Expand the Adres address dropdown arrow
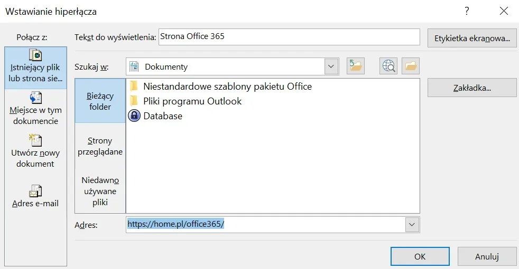Image resolution: width=519 pixels, height=269 pixels. [x=412, y=225]
